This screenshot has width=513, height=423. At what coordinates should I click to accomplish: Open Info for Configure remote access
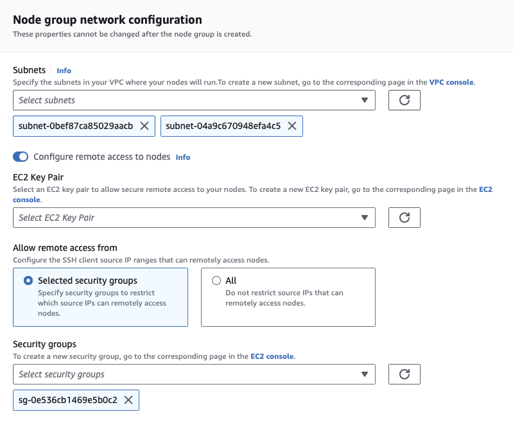click(183, 157)
